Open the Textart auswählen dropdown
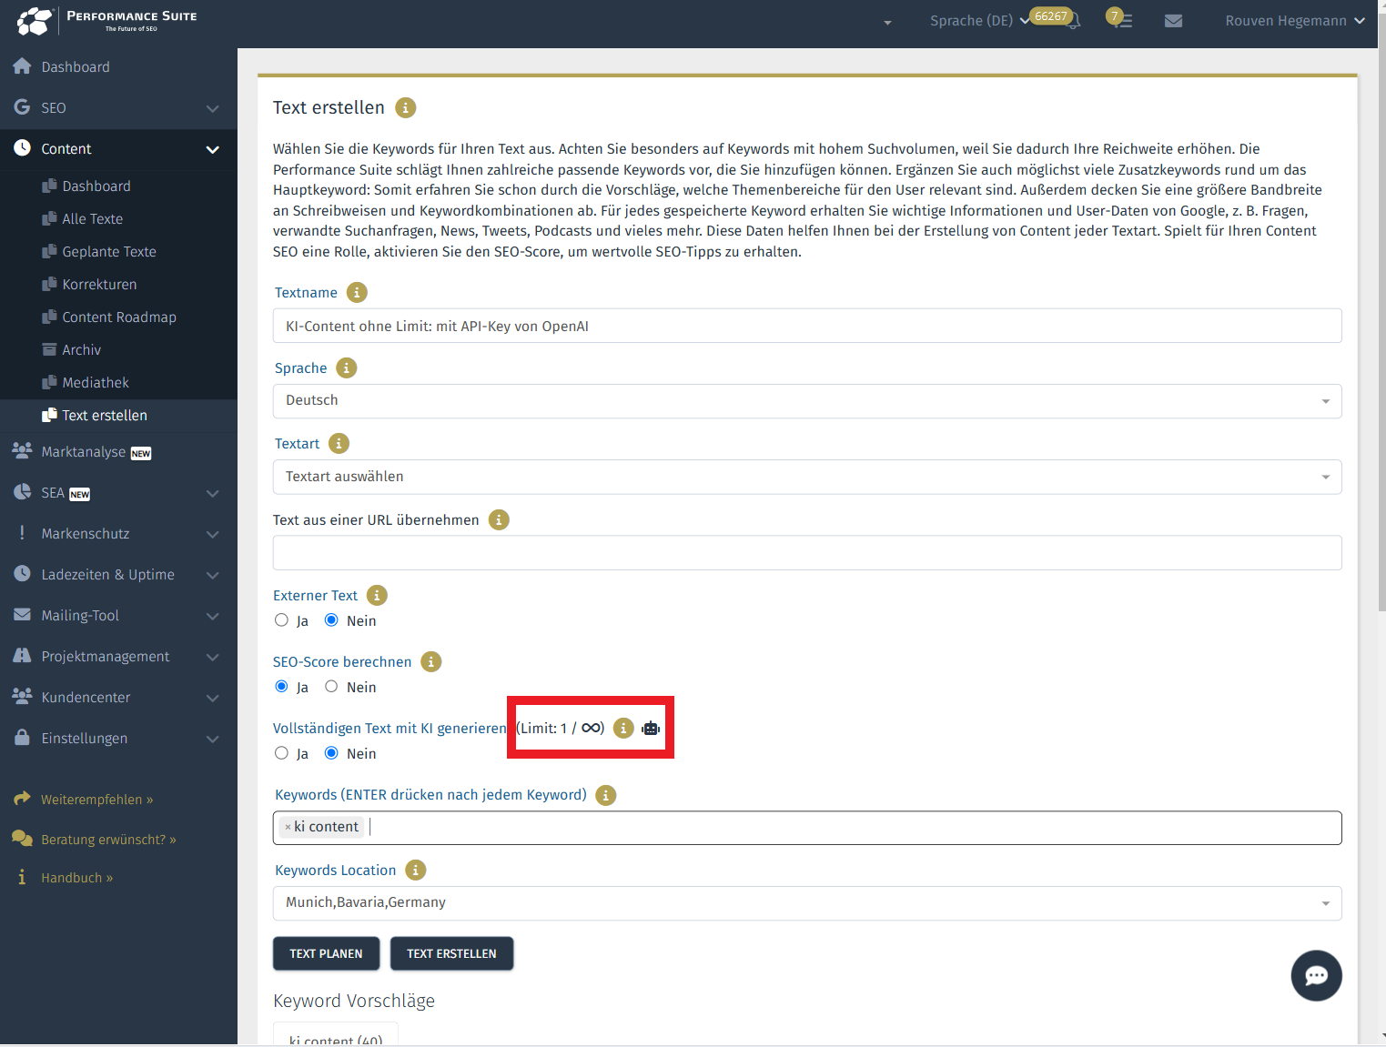Screen dimensions: 1386x1047 pos(807,477)
